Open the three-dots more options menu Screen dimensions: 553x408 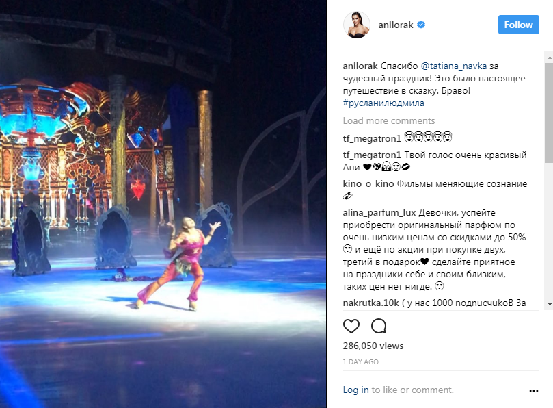[x=534, y=391]
